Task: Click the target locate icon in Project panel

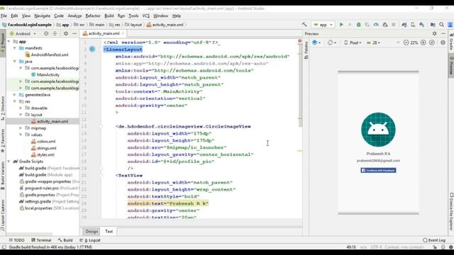Action: pos(46,33)
